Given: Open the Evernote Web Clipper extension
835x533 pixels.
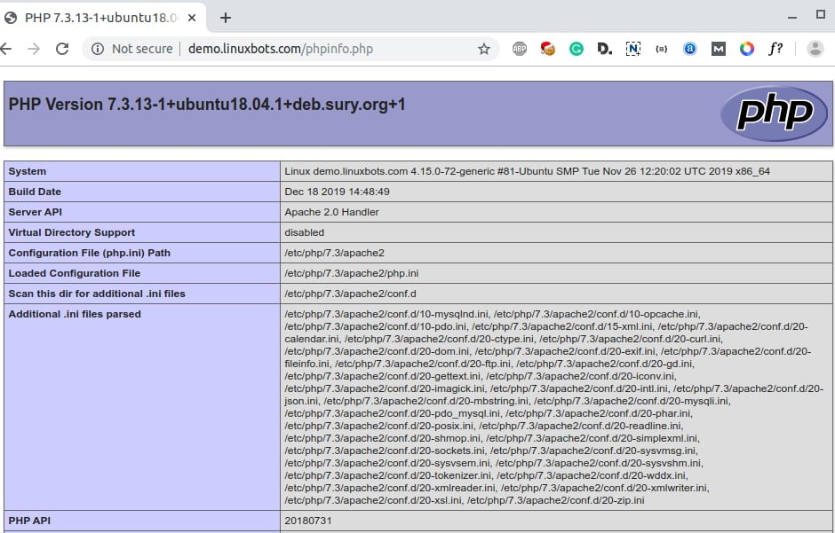Looking at the screenshot, I should tap(633, 49).
